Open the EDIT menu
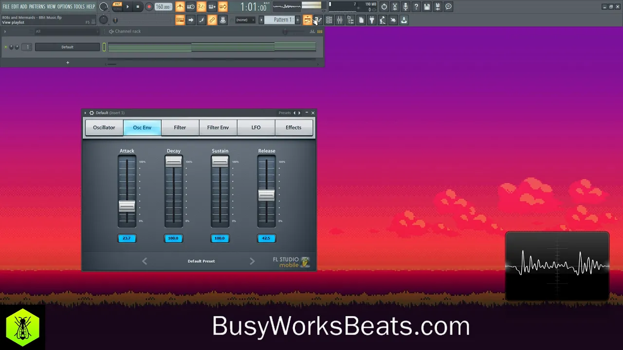Viewport: 623px width, 350px height. [x=15, y=7]
